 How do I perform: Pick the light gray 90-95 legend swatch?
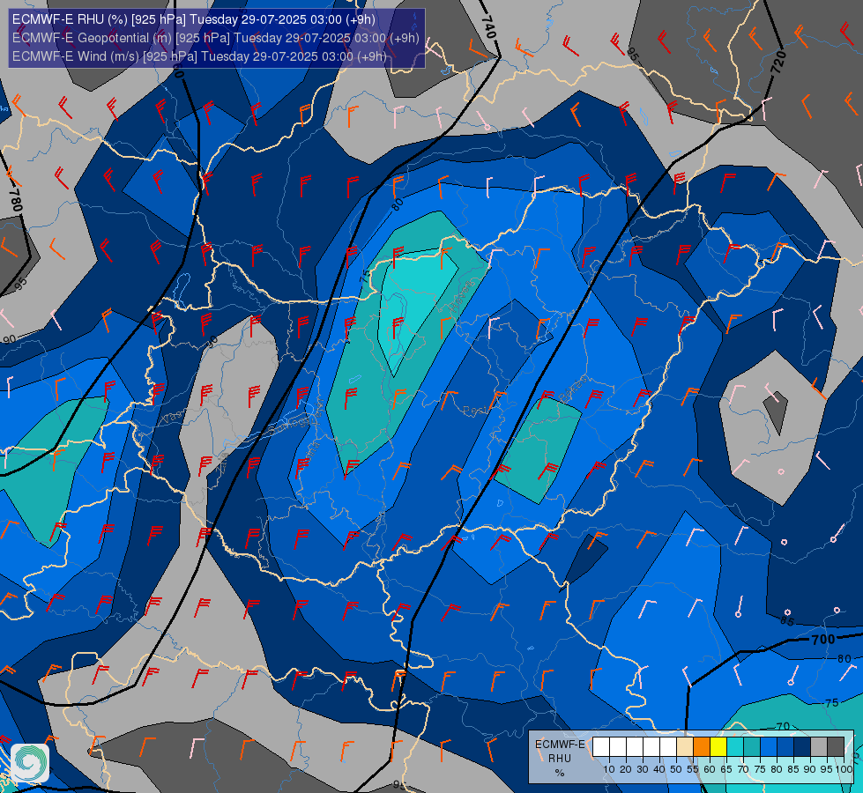[819, 747]
